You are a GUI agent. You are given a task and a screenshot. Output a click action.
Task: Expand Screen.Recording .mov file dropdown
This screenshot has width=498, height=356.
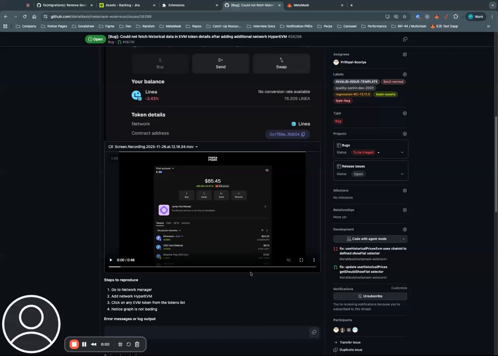click(196, 147)
